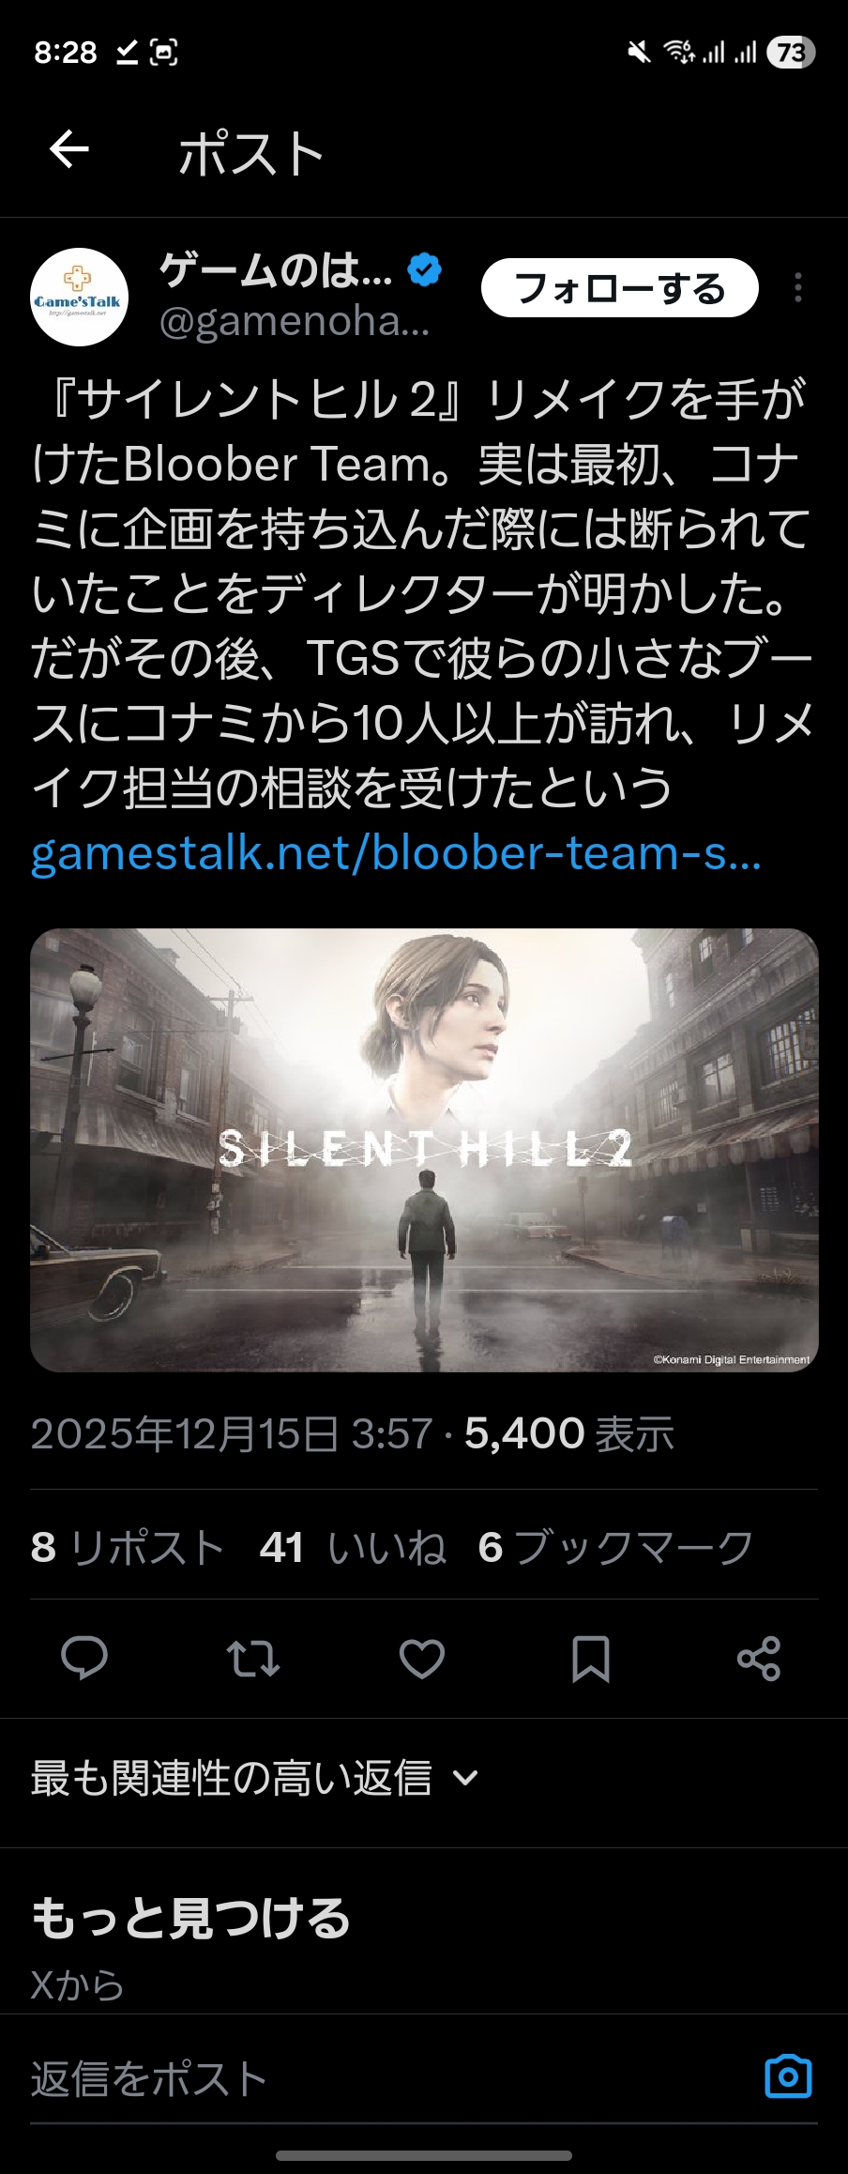Open the @gamenoha account handle

pyautogui.click(x=295, y=322)
